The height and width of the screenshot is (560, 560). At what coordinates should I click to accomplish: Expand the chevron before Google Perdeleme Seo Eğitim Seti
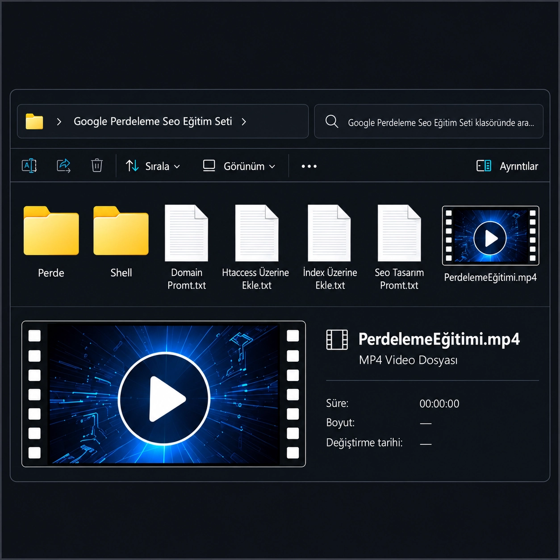coord(59,121)
